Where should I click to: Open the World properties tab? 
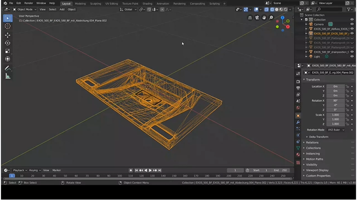pyautogui.click(x=298, y=107)
